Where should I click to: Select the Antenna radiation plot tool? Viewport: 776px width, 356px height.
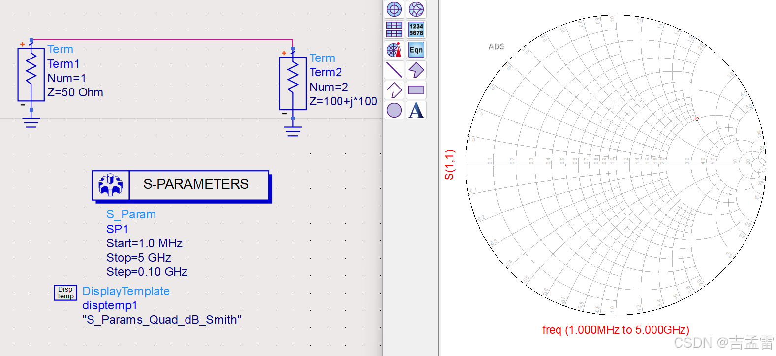394,50
